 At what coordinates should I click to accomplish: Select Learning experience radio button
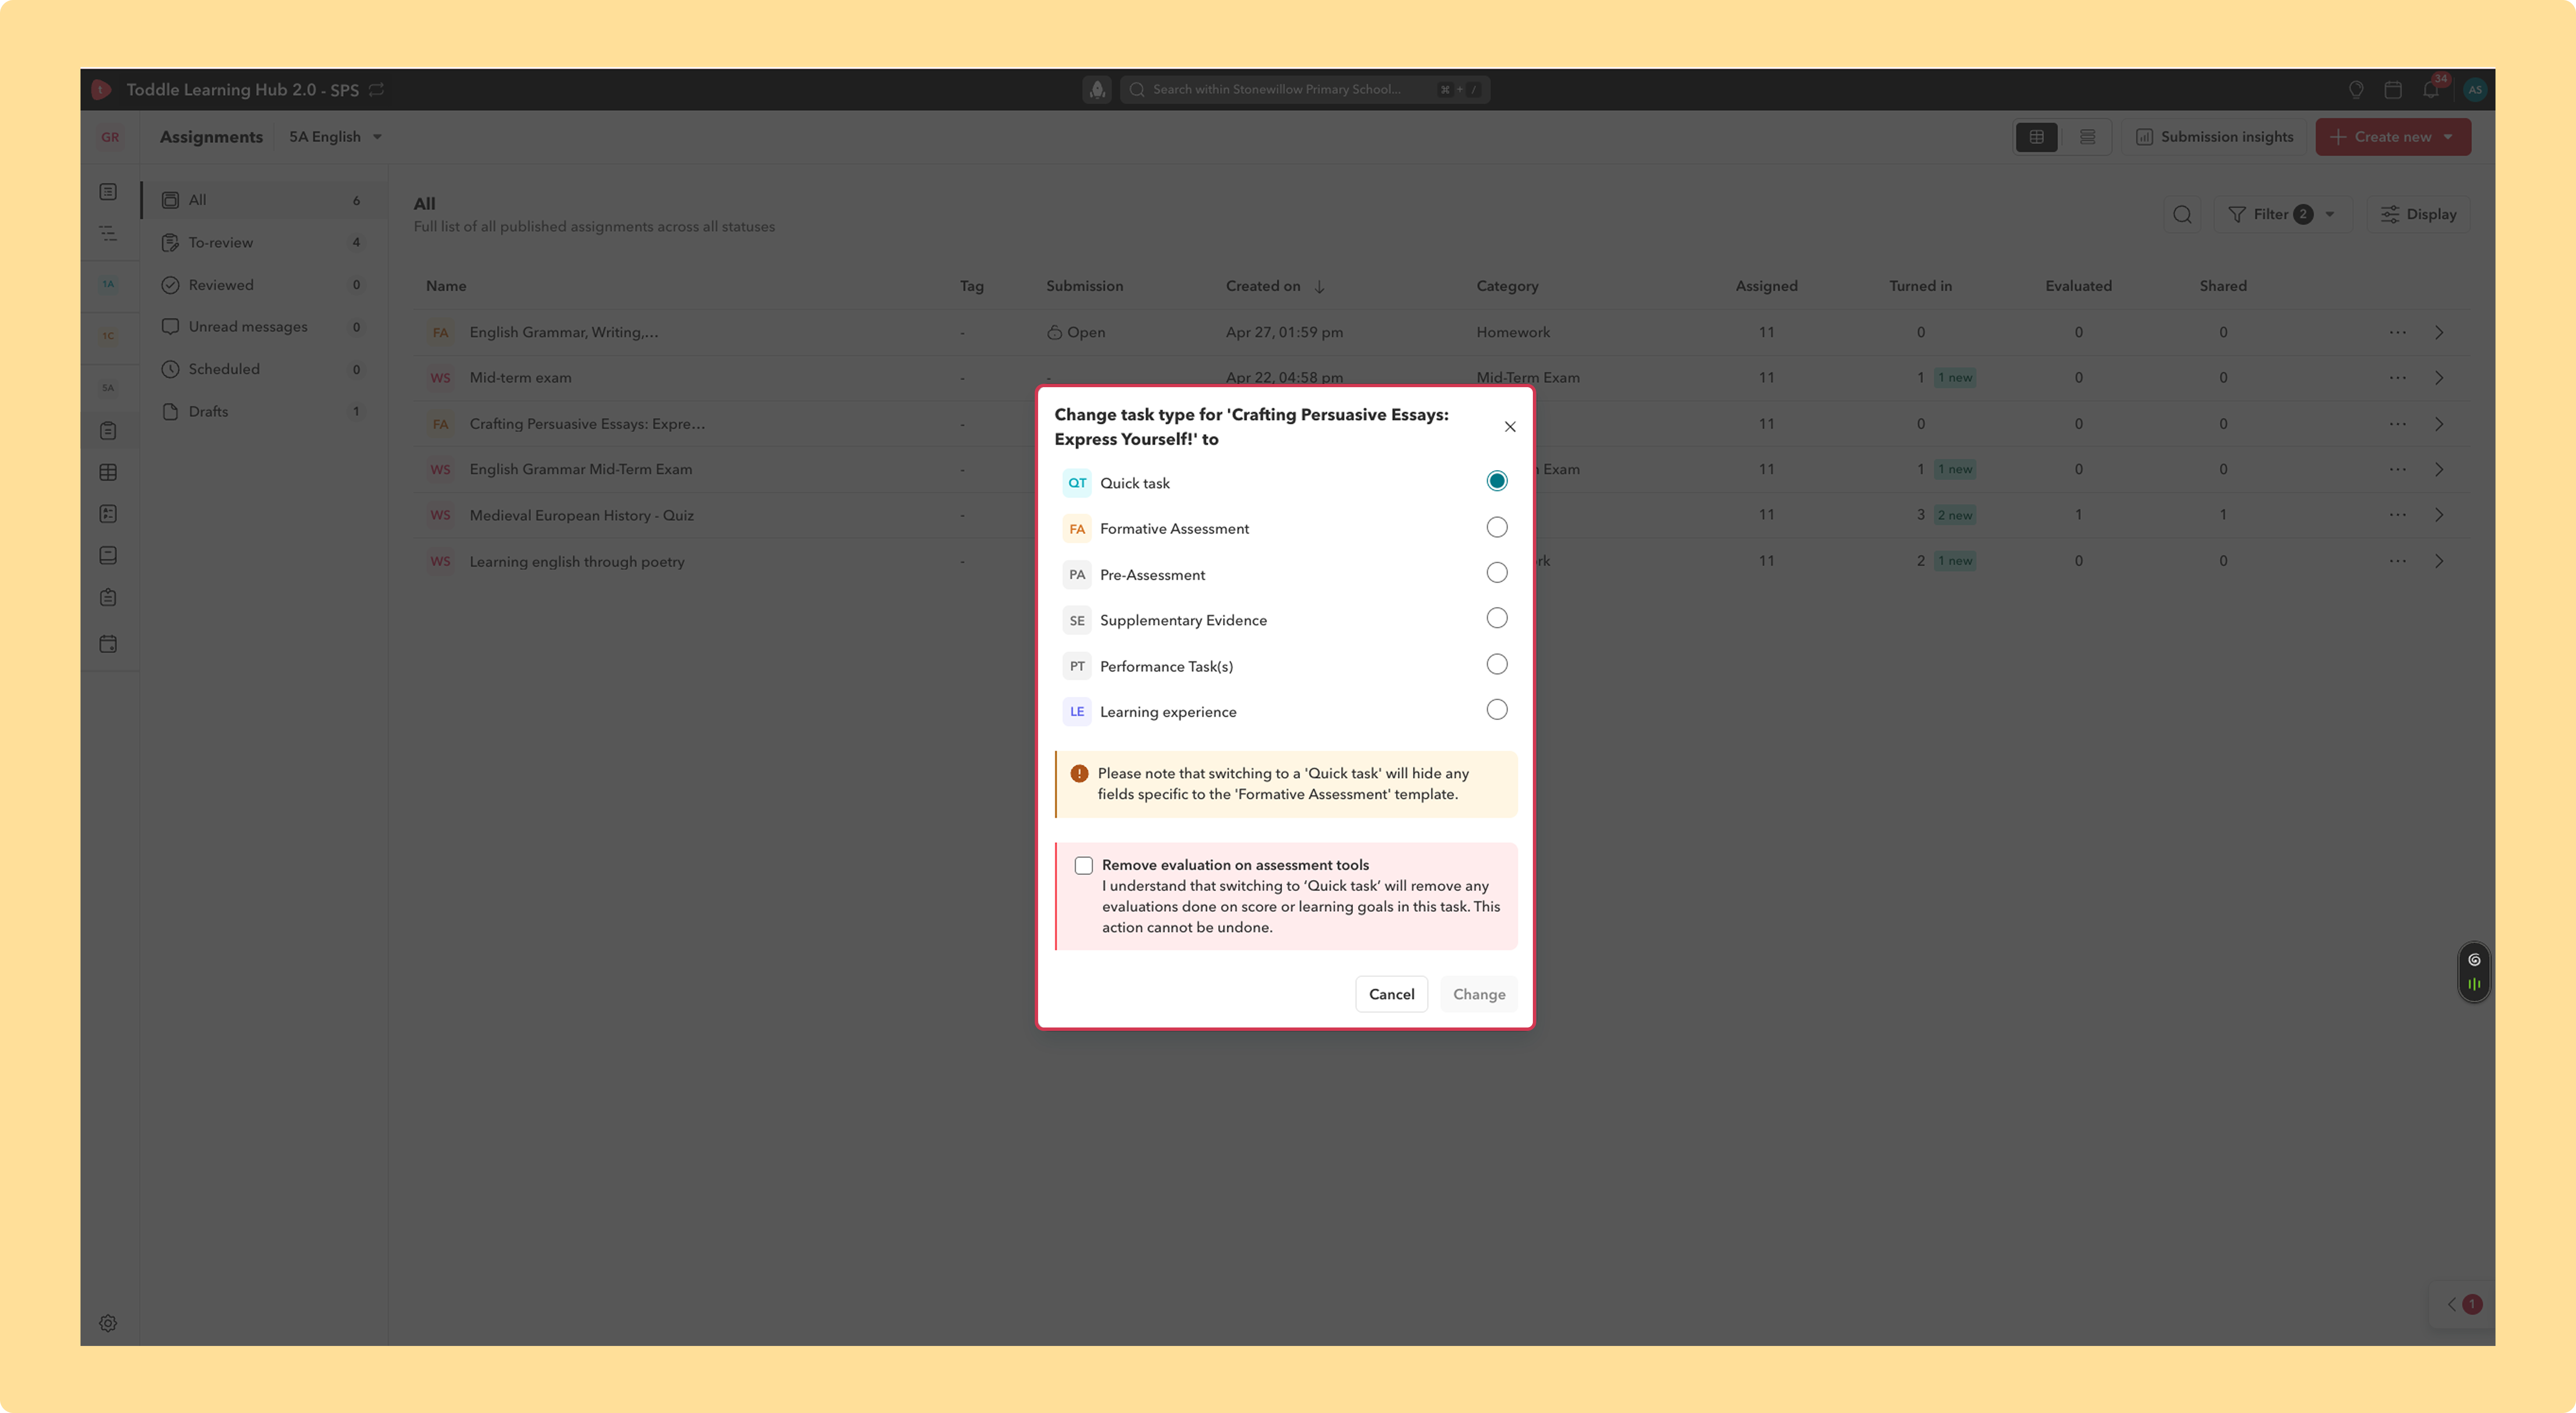[x=1496, y=711]
